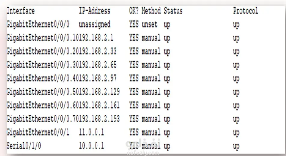The image size is (286, 156).
Task: Click the Protocol column header
Action: (245, 11)
